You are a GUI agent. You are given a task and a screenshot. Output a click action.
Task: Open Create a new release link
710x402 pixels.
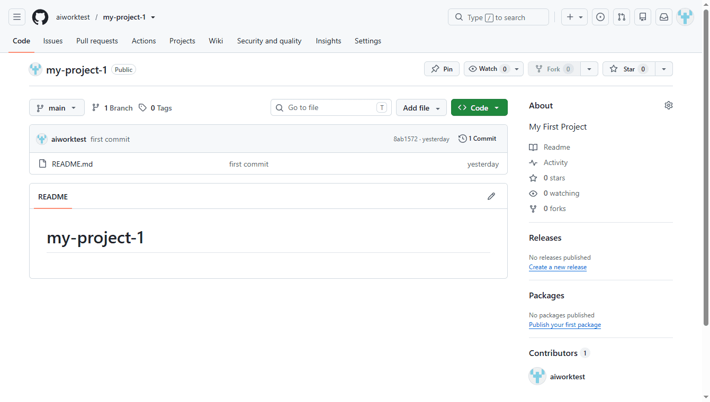(558, 267)
